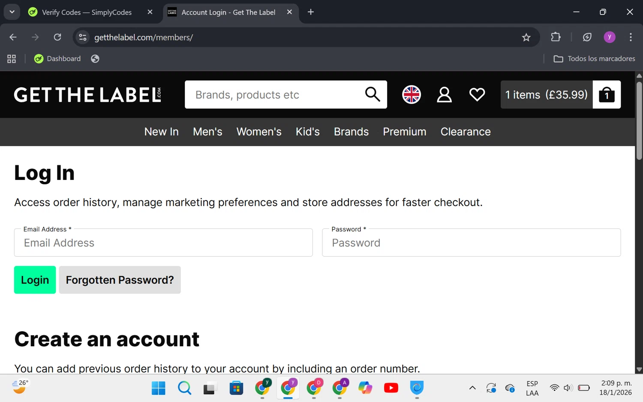
Task: Open the wishlist heart icon
Action: (x=477, y=95)
